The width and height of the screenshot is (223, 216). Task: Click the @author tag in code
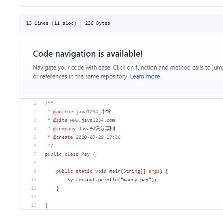coord(63,112)
